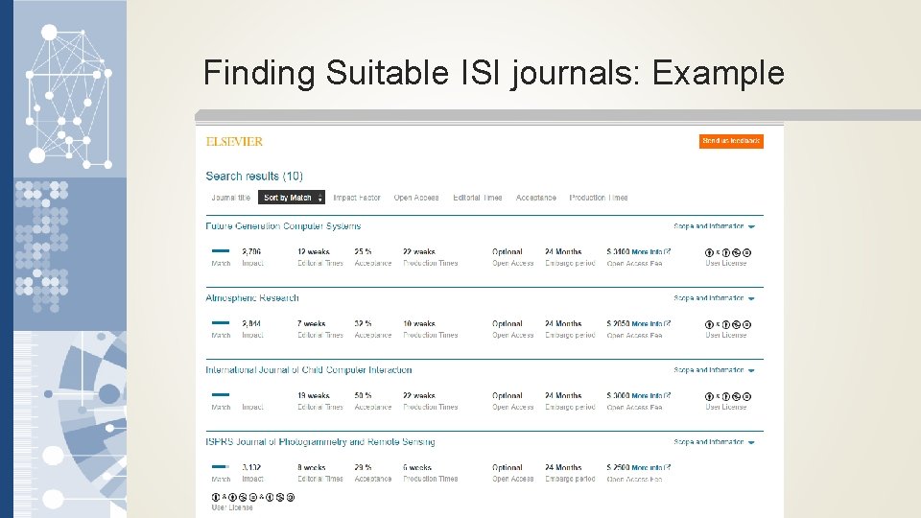This screenshot has width=921, height=518.
Task: Click the 24 Months embargo for Future Generation
Action: tap(563, 251)
